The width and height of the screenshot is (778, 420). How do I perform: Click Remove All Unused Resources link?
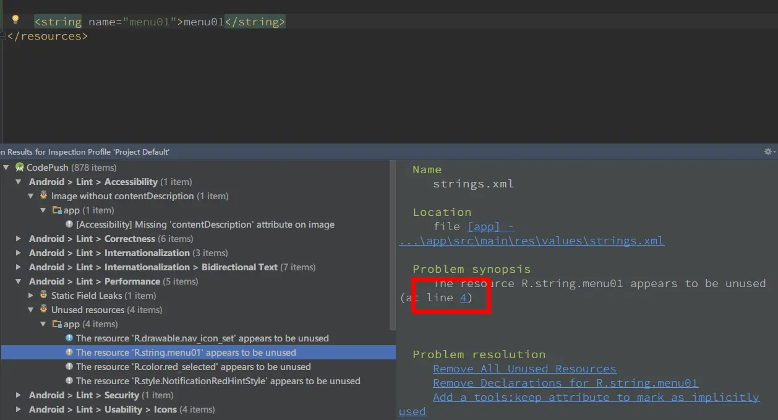click(x=524, y=369)
